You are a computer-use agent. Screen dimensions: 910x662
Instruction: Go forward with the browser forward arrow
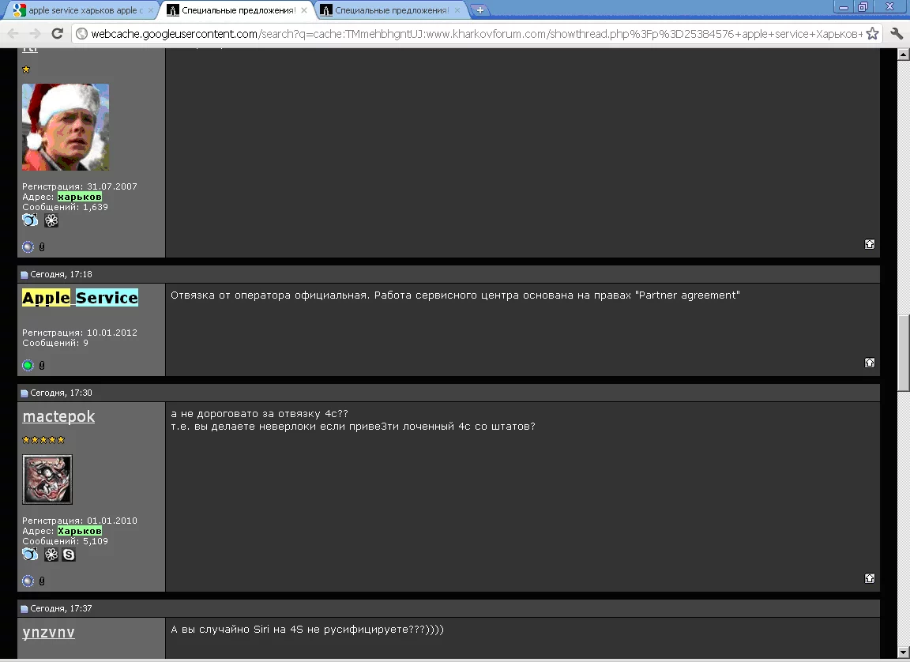coord(35,34)
